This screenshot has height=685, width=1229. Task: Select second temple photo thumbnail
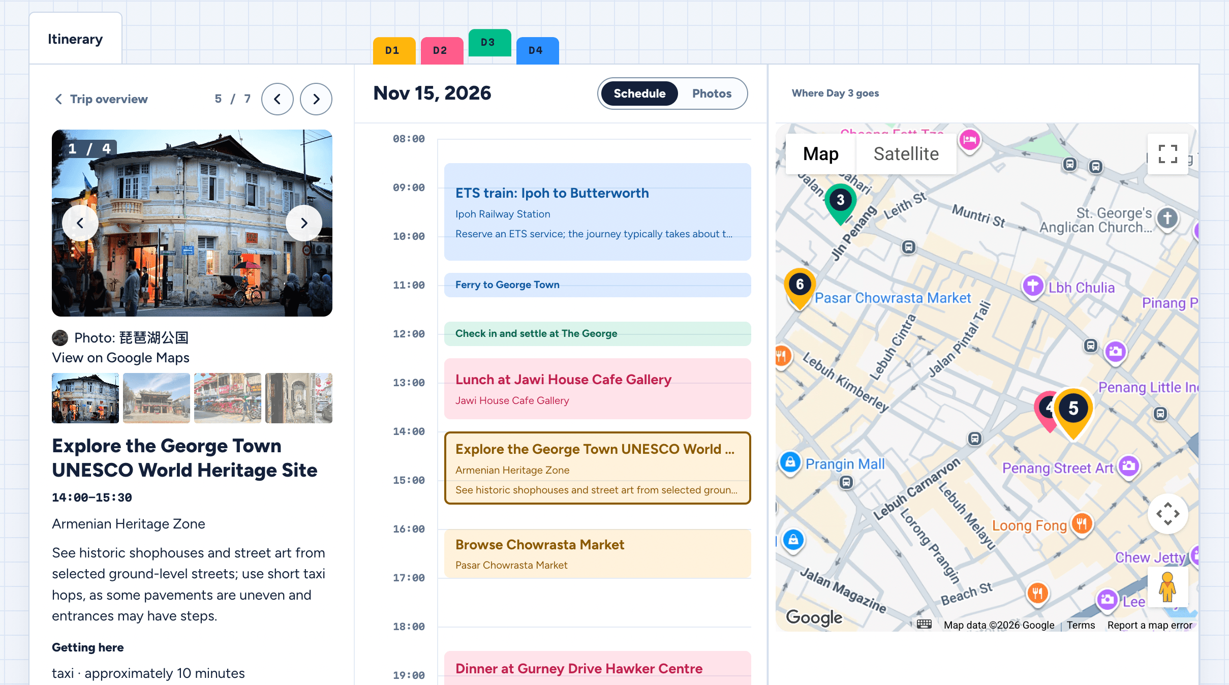click(157, 398)
